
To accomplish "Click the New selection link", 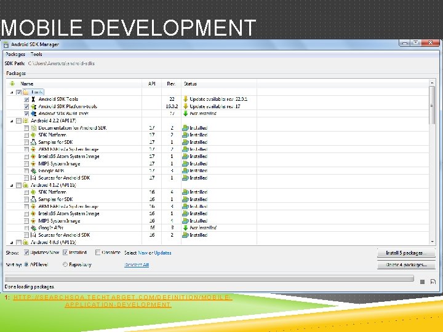I will (143, 253).
